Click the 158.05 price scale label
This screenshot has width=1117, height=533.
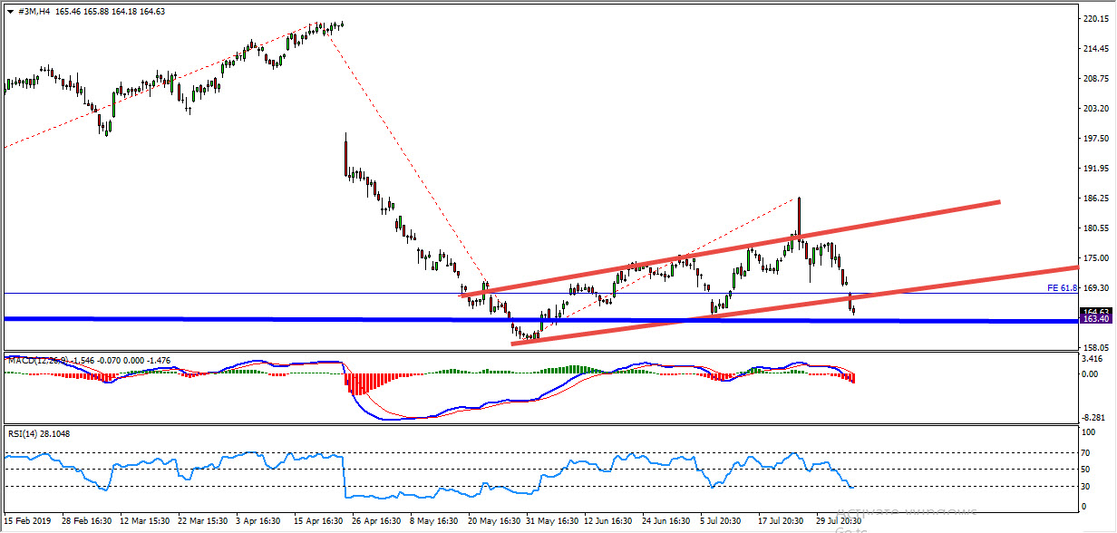coord(1096,347)
